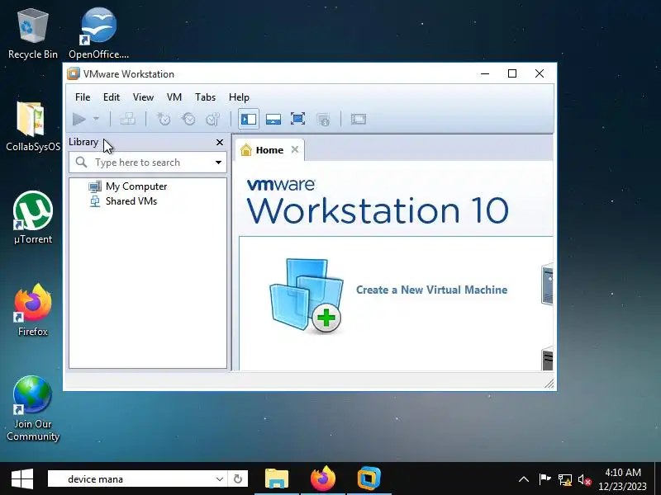
Task: Click the new virtual machine stacked windows icon
Action: click(307, 295)
